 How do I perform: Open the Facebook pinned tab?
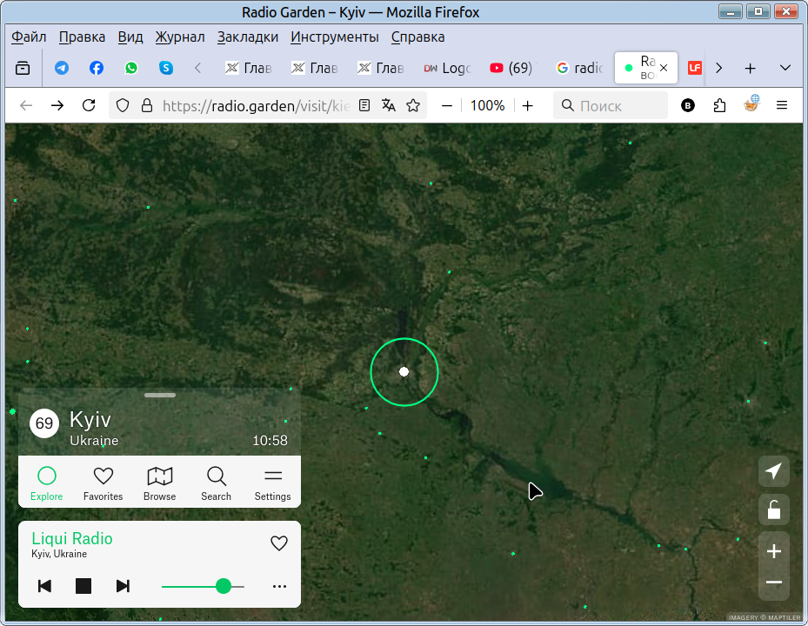point(97,68)
